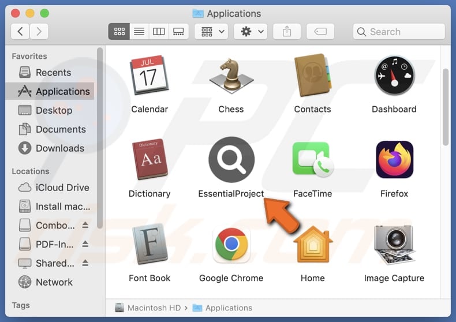Open the Calendar app icon
Image resolution: width=456 pixels, height=322 pixels.
point(149,75)
